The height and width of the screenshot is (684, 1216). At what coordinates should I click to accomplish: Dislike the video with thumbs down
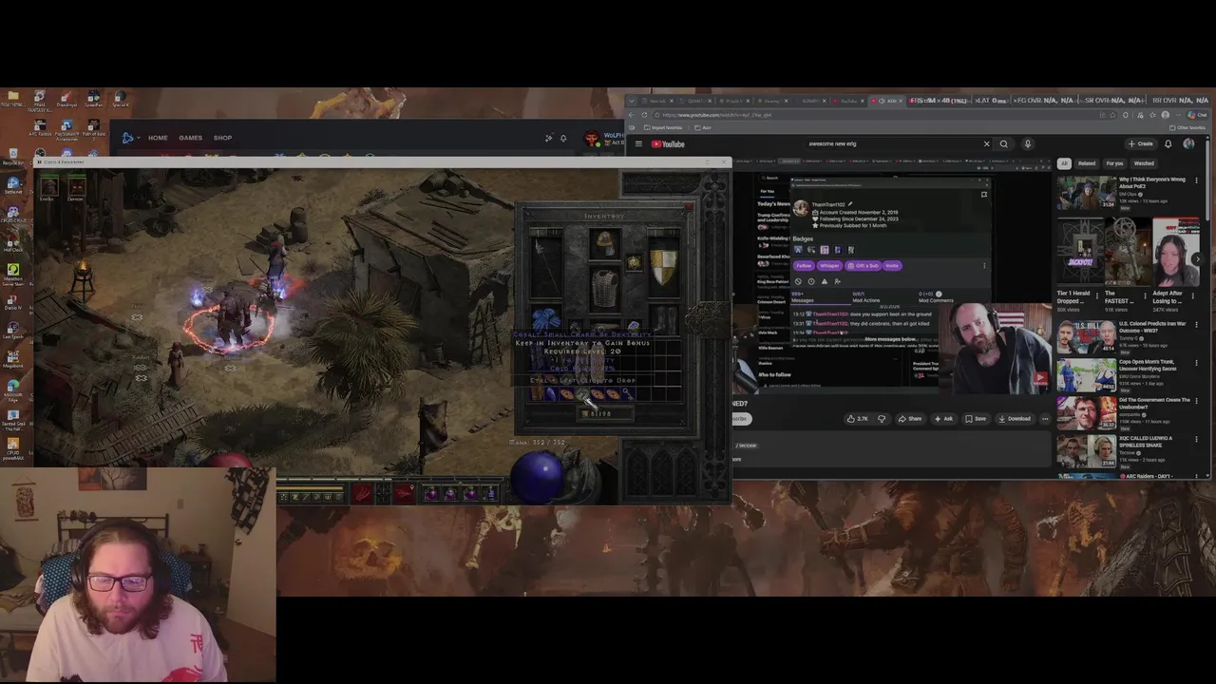click(882, 419)
